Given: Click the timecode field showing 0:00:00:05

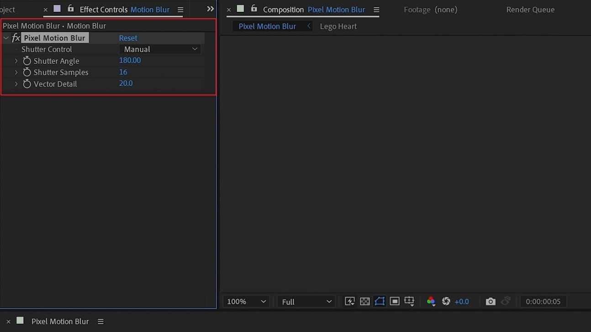Looking at the screenshot, I should [544, 301].
